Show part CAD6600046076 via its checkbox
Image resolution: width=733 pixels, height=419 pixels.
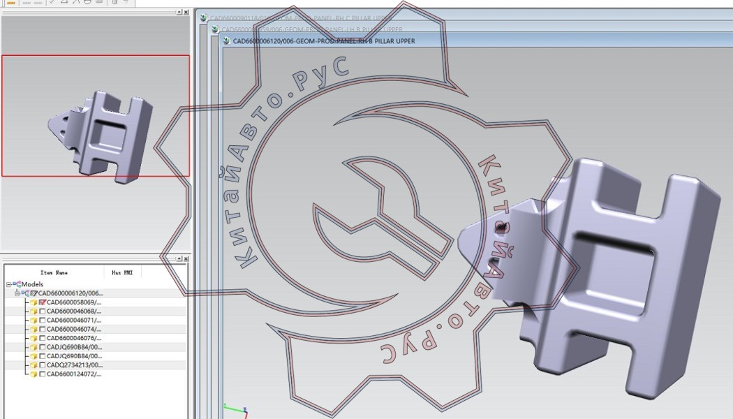click(43, 338)
